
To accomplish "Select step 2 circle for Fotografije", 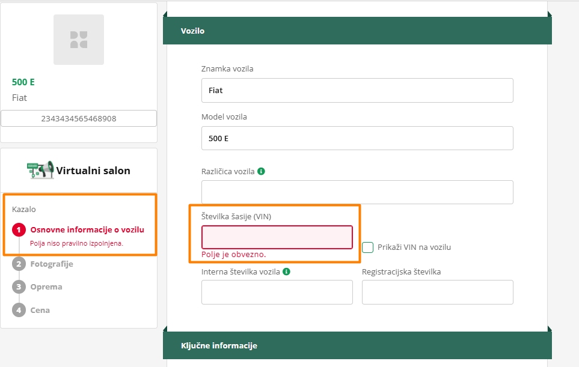I will tap(19, 264).
